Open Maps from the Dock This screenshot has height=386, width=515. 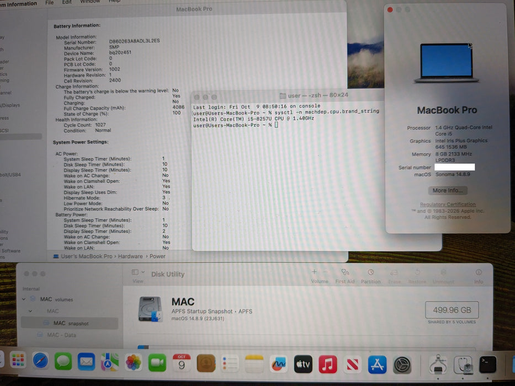[x=110, y=362]
